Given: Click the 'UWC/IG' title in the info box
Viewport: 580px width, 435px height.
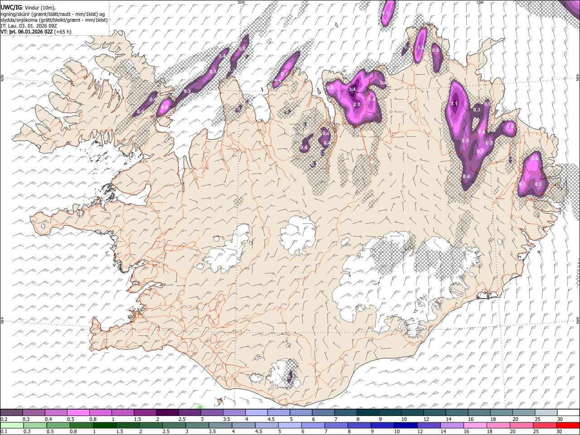Looking at the screenshot, I should point(11,7).
